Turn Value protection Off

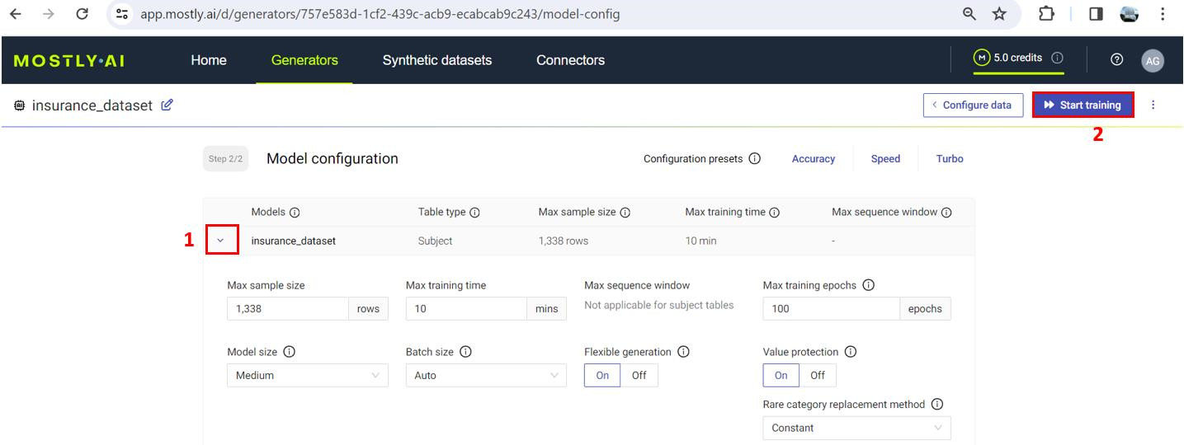pyautogui.click(x=817, y=375)
